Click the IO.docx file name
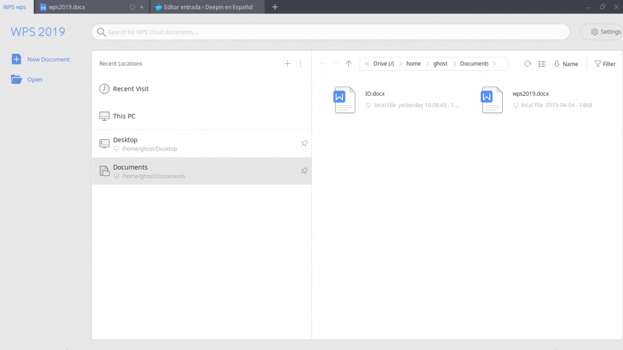 click(375, 94)
